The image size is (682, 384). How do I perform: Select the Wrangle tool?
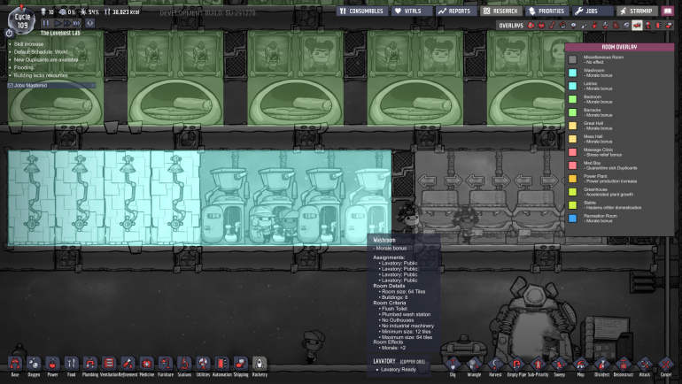(474, 364)
